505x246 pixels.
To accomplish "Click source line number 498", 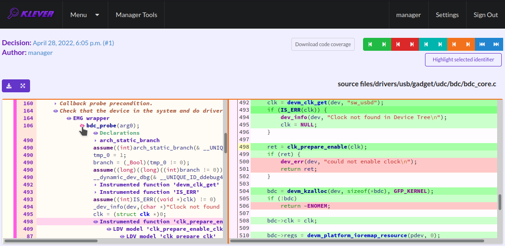I will pyautogui.click(x=244, y=147).
